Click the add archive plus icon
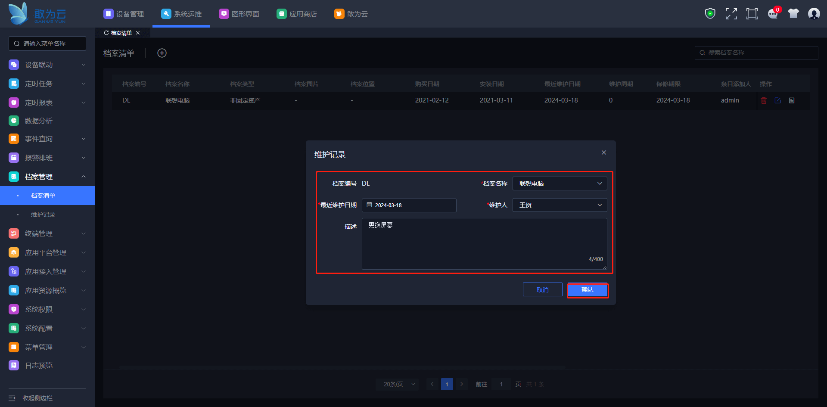The image size is (827, 407). click(162, 53)
